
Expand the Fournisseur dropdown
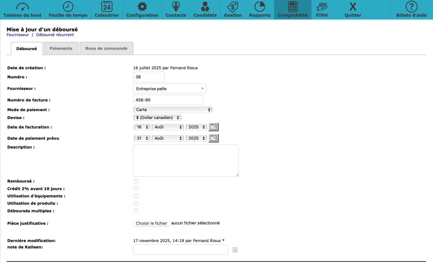(170, 89)
